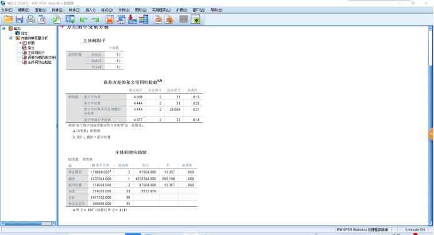This screenshot has height=235, width=434.
Task: Select 主体间效应检验 in outline tree
Action: [40, 62]
